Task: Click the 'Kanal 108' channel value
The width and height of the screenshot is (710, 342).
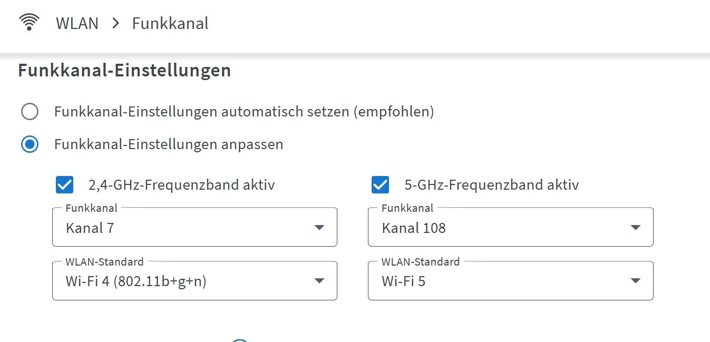Action: [x=414, y=228]
